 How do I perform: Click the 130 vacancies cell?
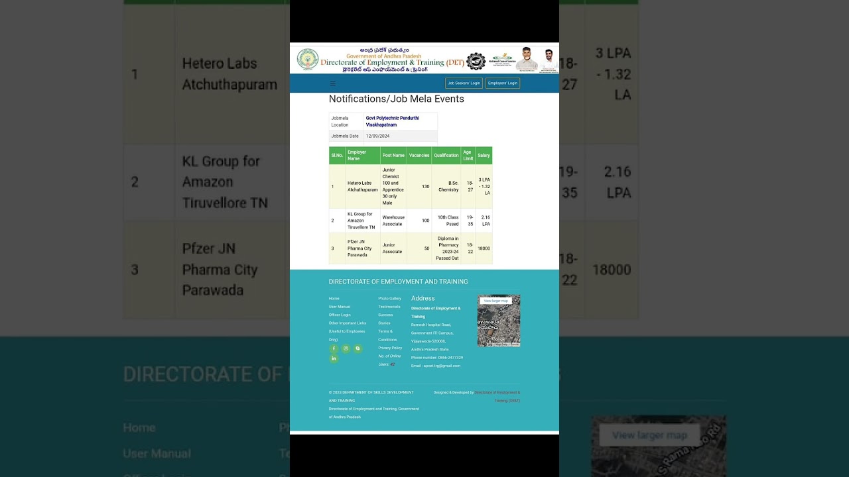tap(419, 186)
